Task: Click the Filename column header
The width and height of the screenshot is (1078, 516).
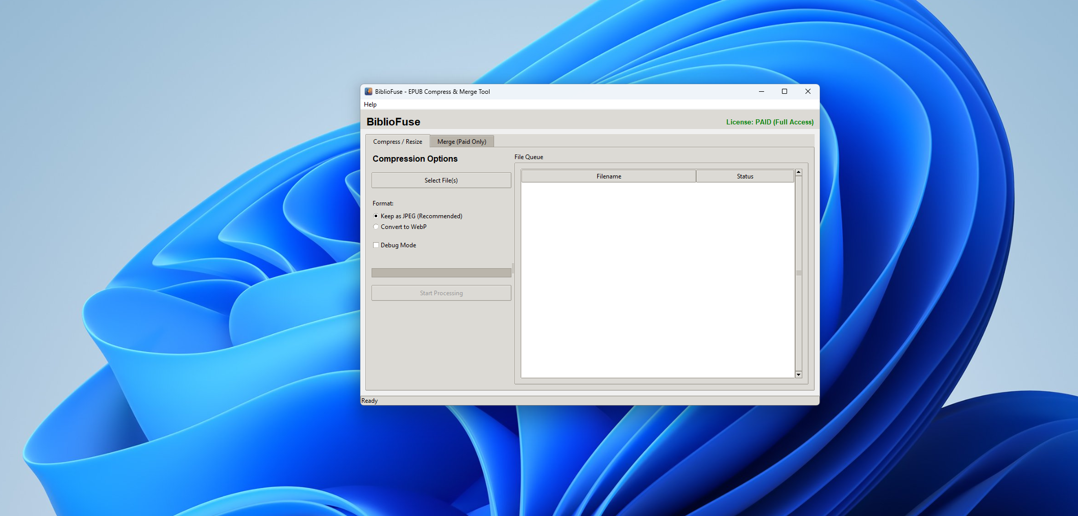Action: 608,175
